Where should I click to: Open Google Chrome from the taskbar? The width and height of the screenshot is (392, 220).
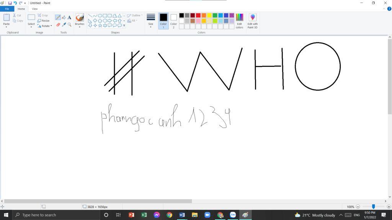[169, 215]
